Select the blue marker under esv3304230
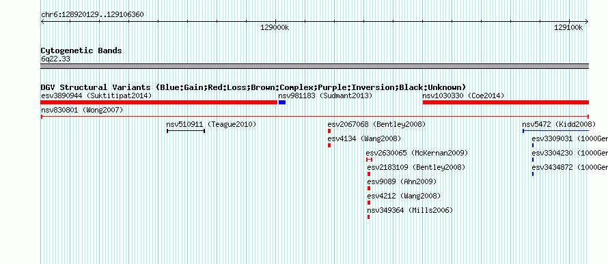This screenshot has width=608, height=264. click(x=533, y=160)
